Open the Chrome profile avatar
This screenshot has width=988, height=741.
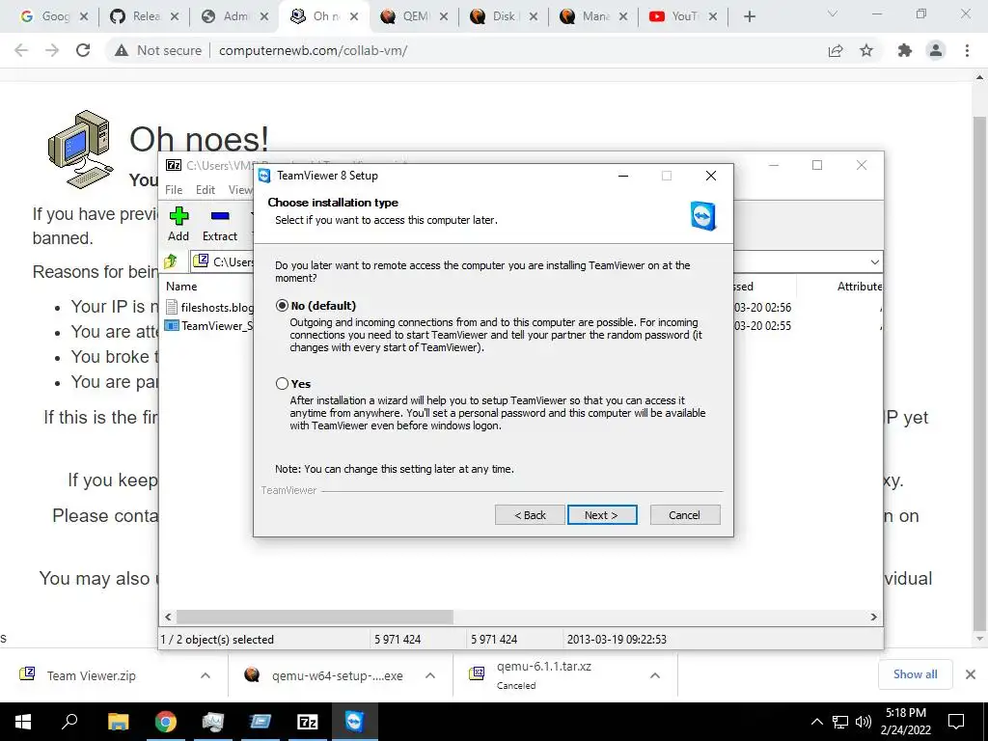point(936,50)
